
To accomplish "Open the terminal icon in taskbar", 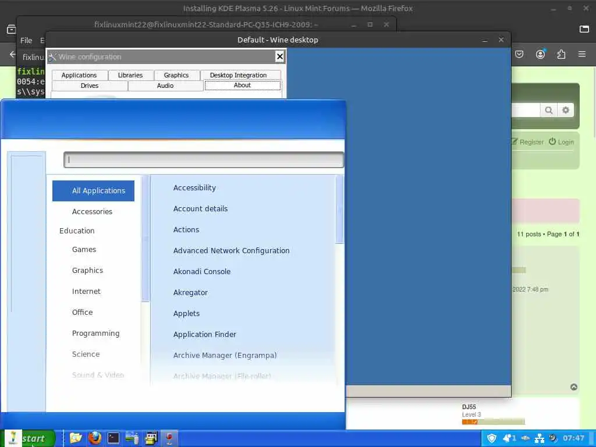I will 113,438.
